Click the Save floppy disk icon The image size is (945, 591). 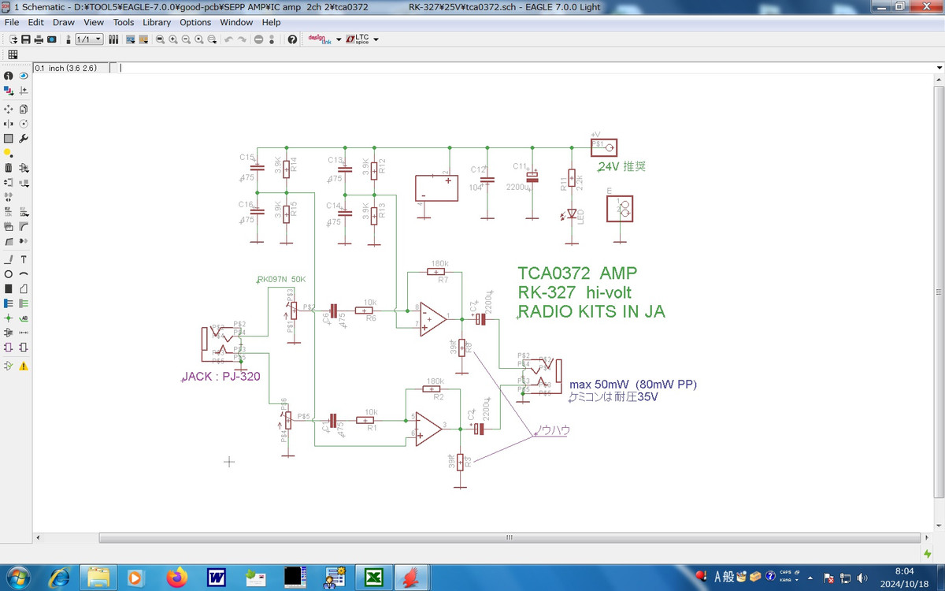coord(26,39)
